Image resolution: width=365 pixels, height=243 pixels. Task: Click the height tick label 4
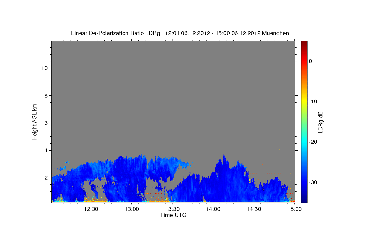(46, 150)
